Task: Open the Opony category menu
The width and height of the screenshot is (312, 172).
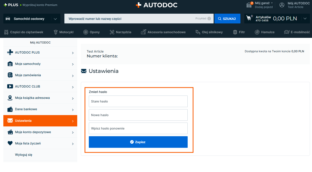Action: 92,32
